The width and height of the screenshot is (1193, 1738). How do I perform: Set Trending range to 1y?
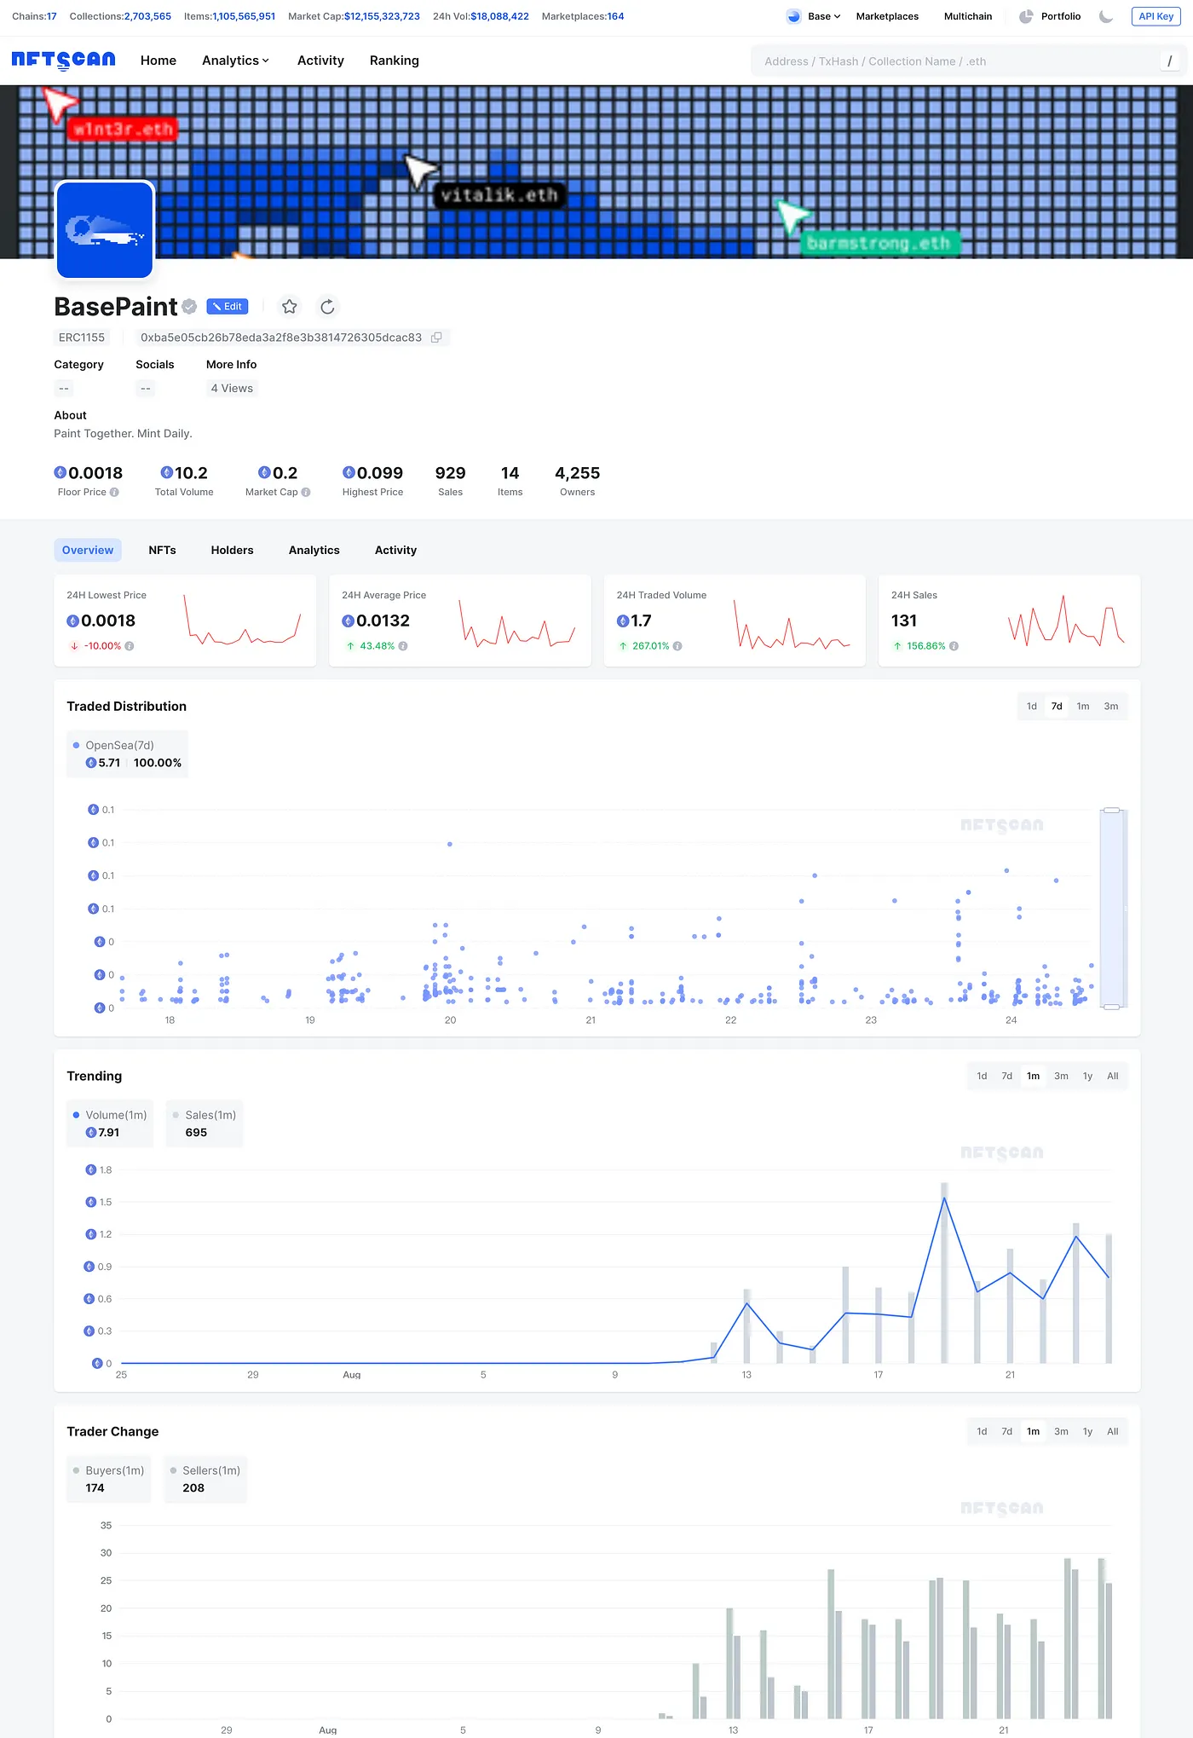(1088, 1077)
